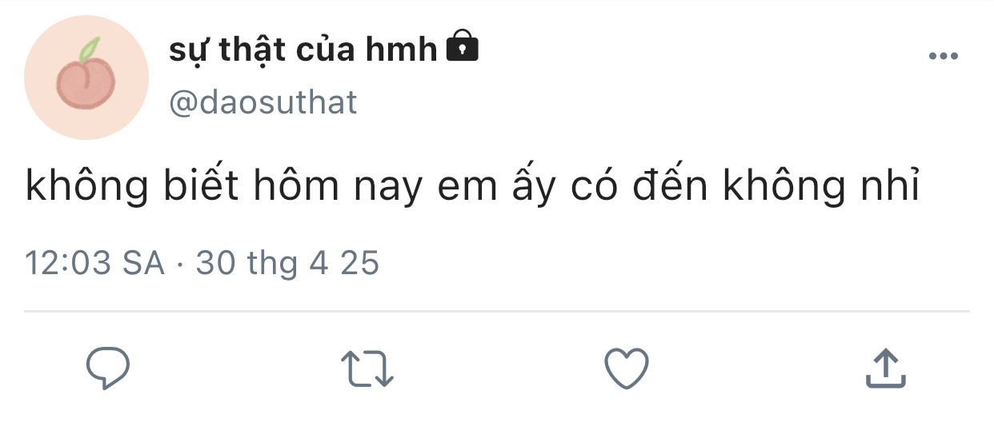Click the padlock protected-account icon

[x=461, y=47]
